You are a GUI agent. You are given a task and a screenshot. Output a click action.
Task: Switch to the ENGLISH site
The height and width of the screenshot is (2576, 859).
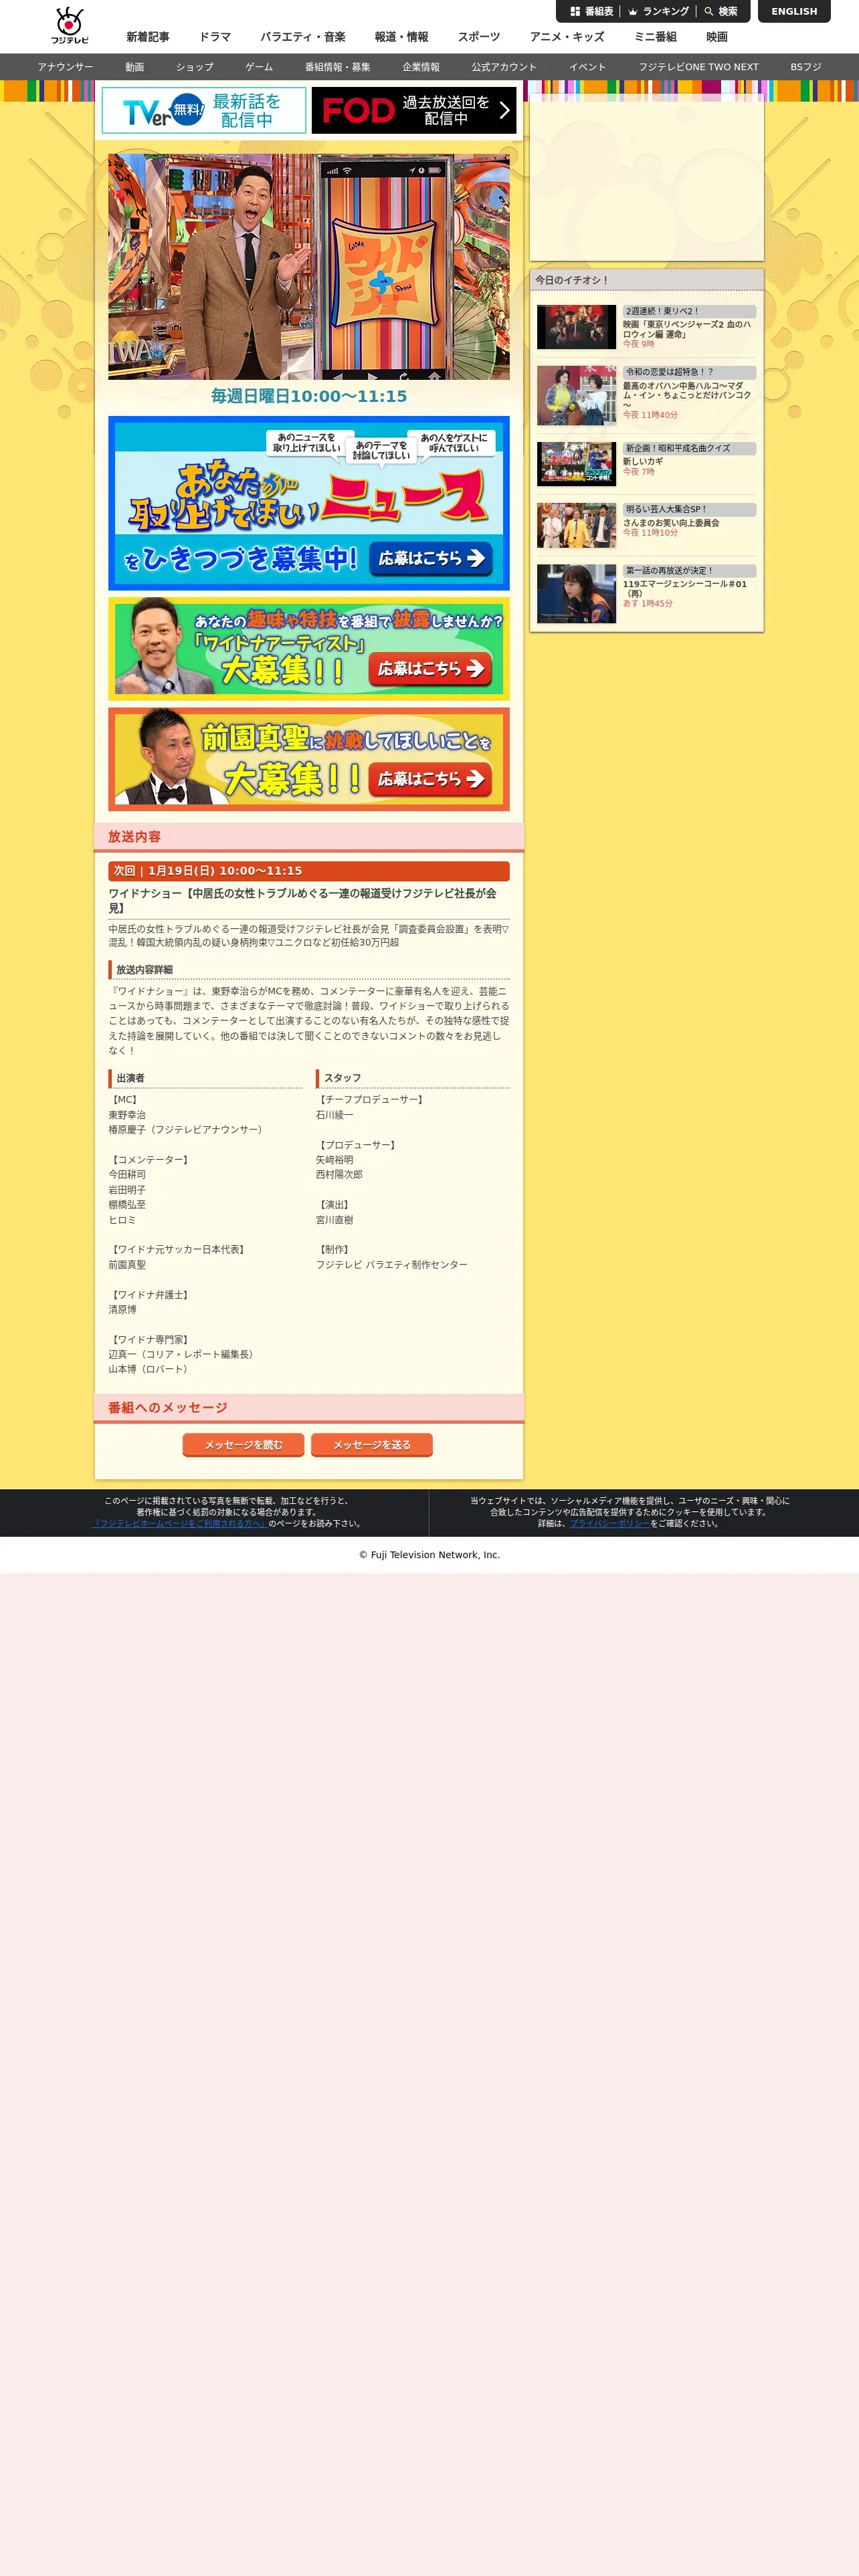click(794, 11)
